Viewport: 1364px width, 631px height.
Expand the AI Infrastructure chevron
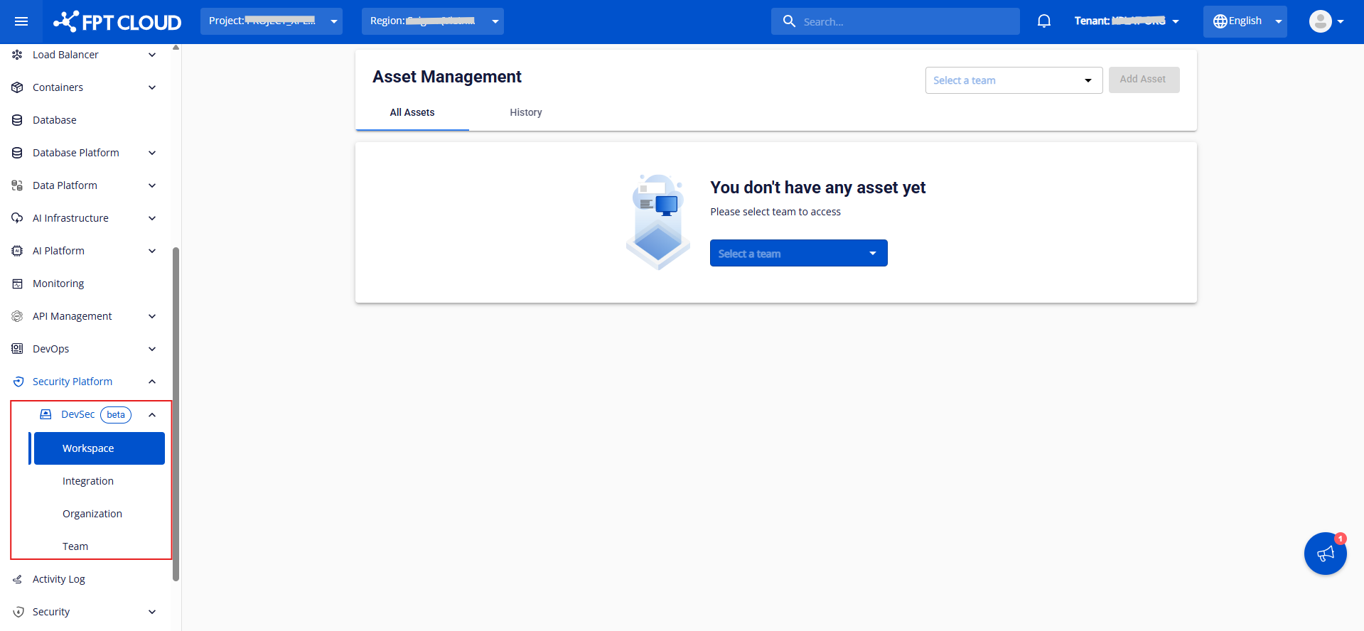152,218
